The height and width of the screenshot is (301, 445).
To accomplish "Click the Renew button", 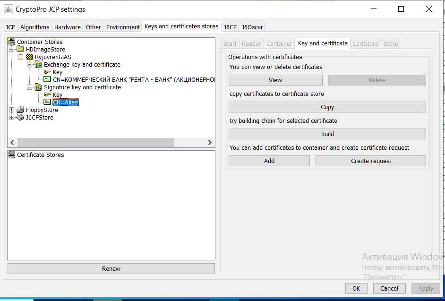I will click(x=111, y=268).
